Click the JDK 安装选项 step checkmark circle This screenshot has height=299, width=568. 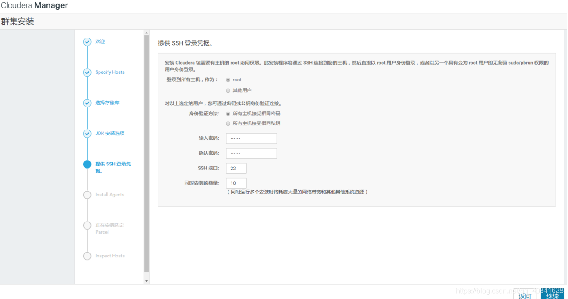pyautogui.click(x=87, y=134)
